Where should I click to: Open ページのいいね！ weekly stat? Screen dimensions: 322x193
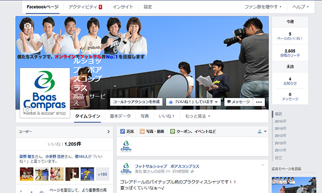point(290,36)
